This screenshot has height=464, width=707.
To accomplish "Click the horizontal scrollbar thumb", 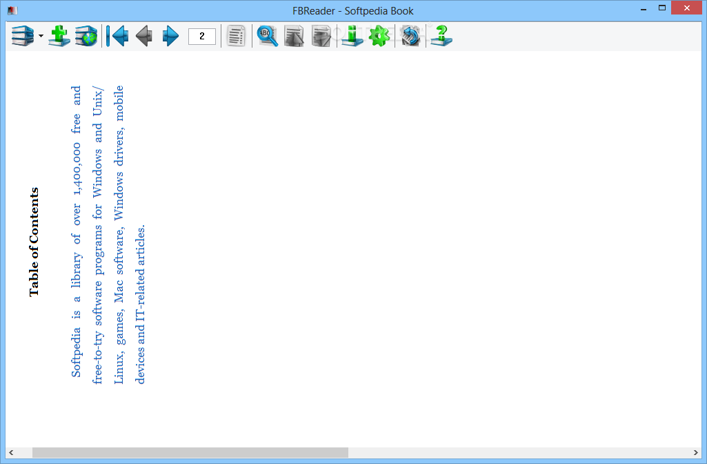I will (x=190, y=452).
